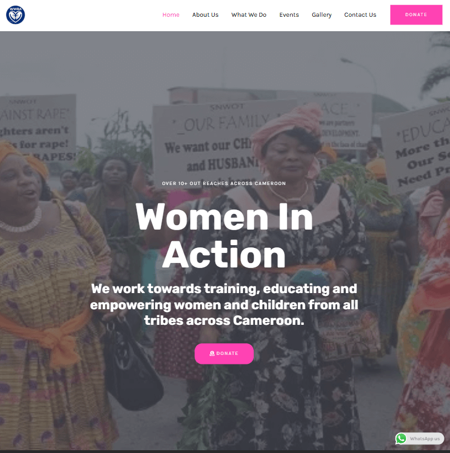Click the WWBA logo in the header
Screen dimensions: 450x453
pyautogui.click(x=15, y=14)
